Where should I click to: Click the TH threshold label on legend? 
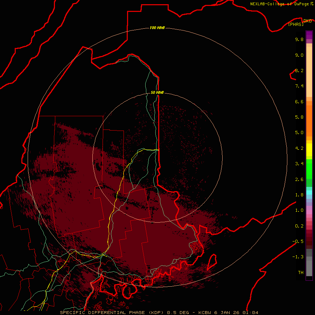[x=301, y=273]
